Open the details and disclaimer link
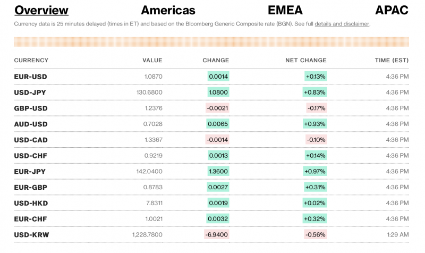The image size is (425, 253). pos(342,24)
